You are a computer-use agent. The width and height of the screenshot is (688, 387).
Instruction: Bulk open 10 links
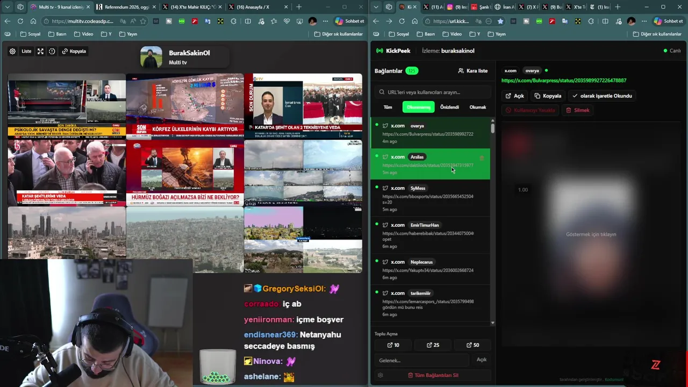point(393,345)
